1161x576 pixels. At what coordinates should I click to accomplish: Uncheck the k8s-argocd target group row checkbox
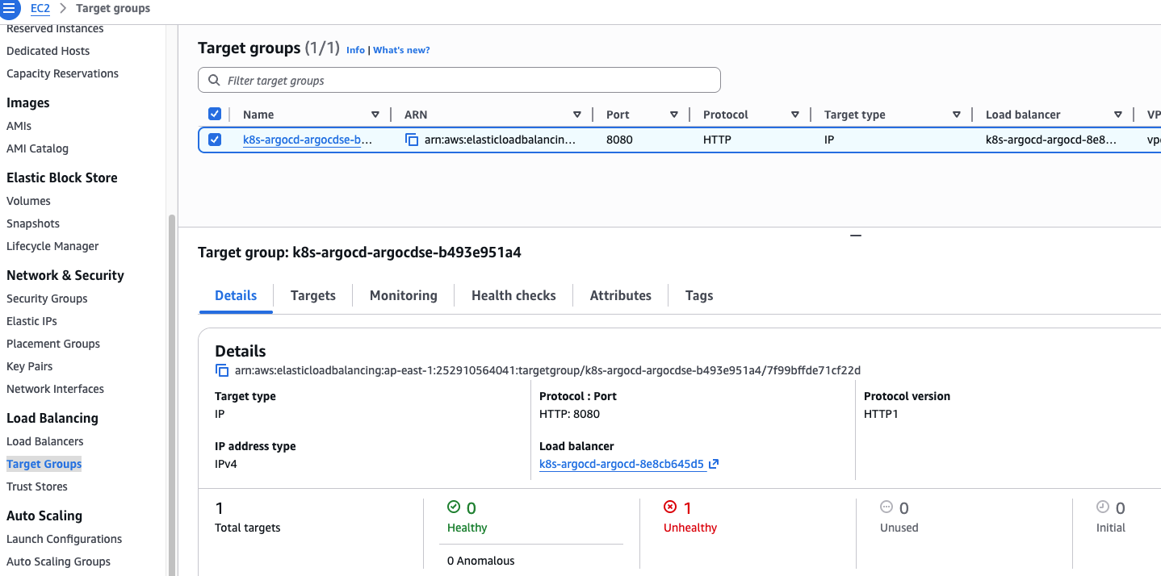pos(215,140)
